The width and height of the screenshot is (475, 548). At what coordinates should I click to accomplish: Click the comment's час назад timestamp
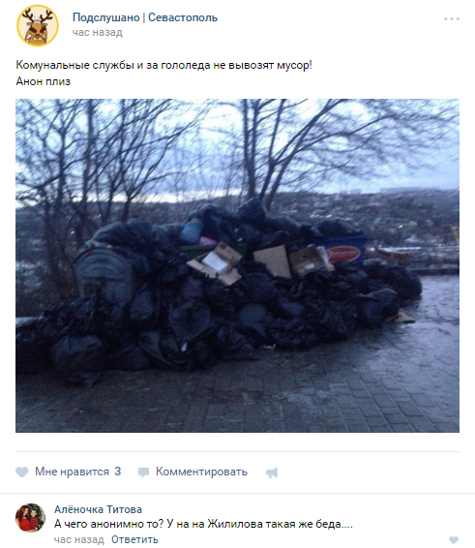point(79,540)
